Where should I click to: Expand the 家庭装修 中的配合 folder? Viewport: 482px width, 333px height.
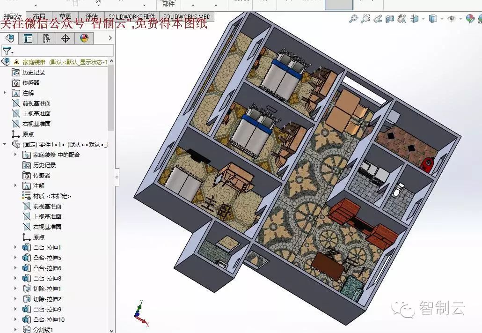click(15, 155)
